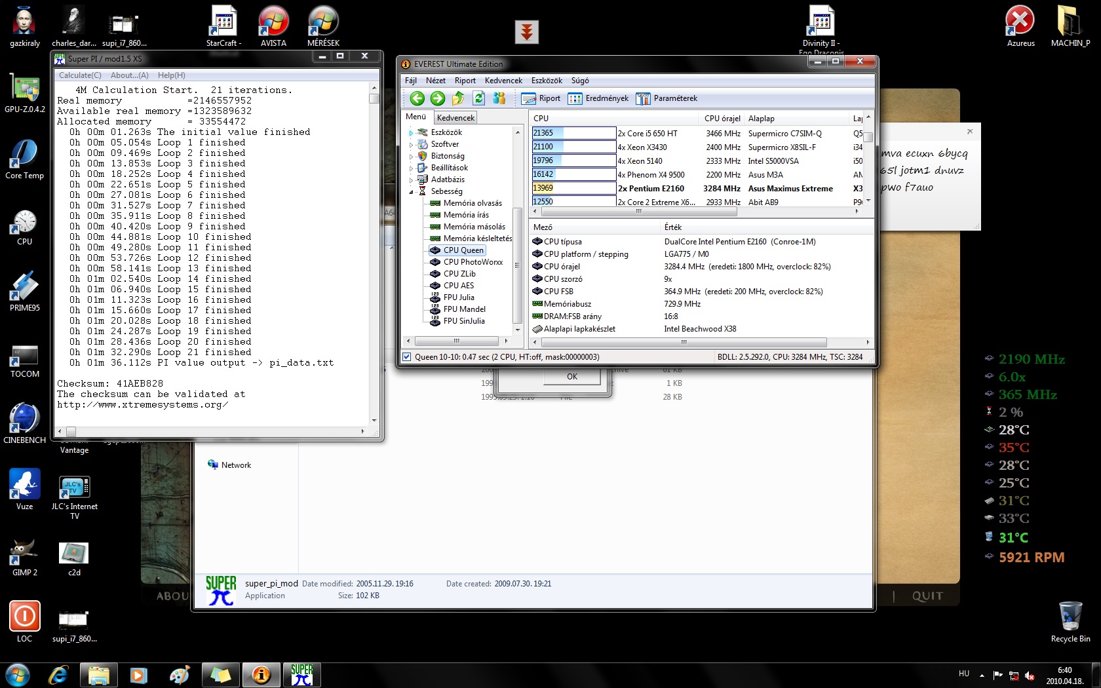
Task: Click the green Forward arrow in EVEREST toolbar
Action: tap(438, 98)
